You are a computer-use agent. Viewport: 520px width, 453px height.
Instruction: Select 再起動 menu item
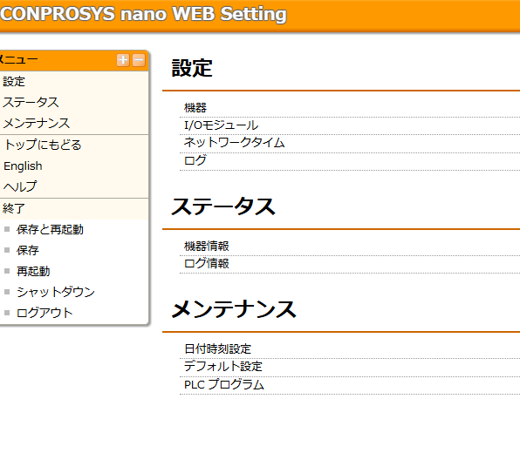coord(33,271)
